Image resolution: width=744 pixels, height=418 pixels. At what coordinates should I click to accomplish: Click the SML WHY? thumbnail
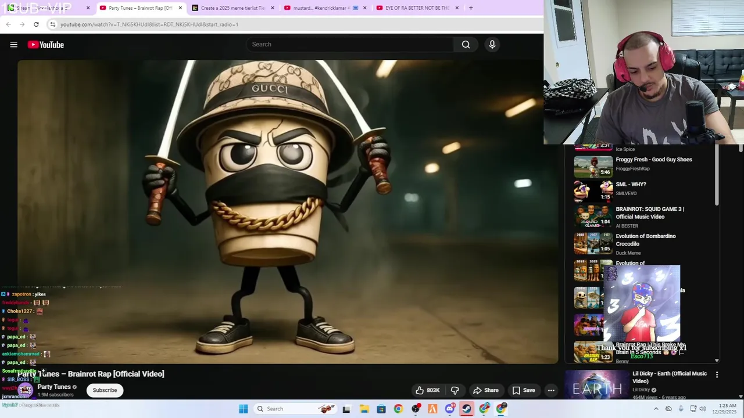click(593, 191)
